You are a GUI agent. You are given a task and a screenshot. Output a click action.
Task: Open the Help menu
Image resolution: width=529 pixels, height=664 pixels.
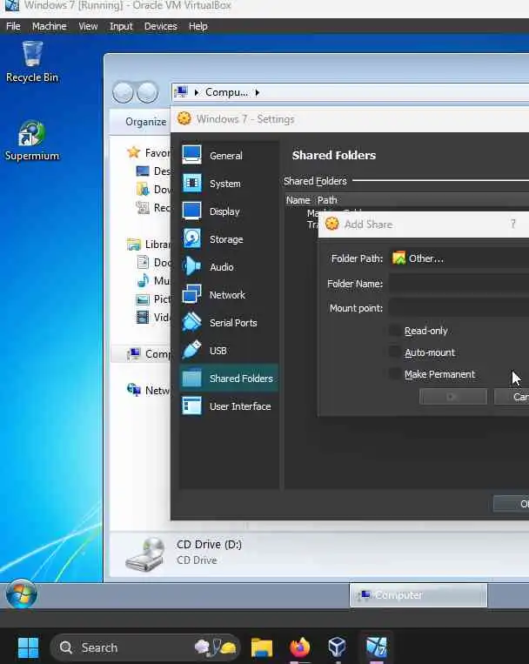[x=198, y=26]
